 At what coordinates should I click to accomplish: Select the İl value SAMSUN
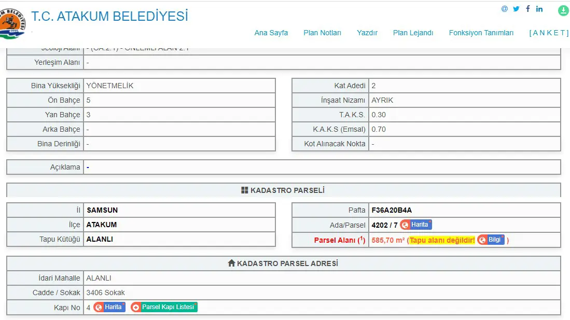[102, 210]
